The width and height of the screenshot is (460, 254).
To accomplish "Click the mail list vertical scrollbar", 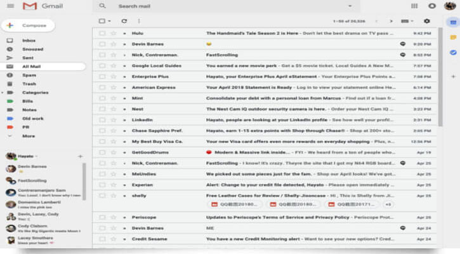I will (x=440, y=77).
